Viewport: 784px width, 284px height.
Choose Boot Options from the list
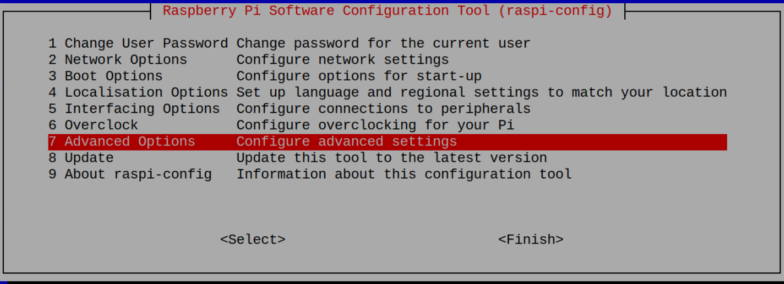(105, 77)
